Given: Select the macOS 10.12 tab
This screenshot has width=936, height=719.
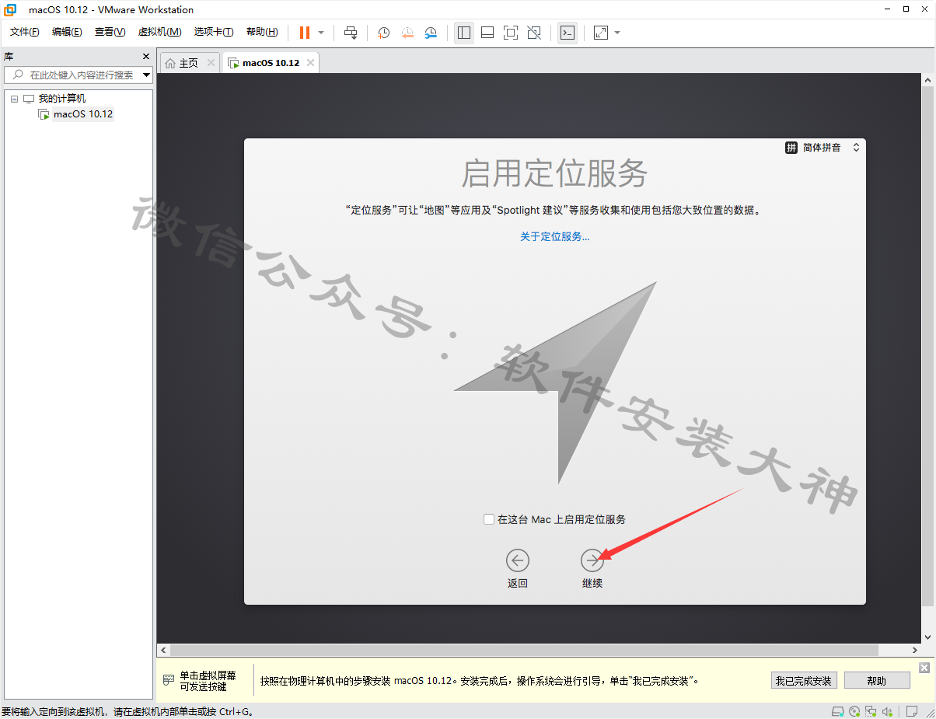Looking at the screenshot, I should point(270,63).
